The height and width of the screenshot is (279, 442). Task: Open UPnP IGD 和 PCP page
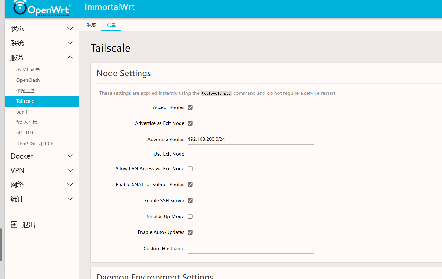click(35, 144)
